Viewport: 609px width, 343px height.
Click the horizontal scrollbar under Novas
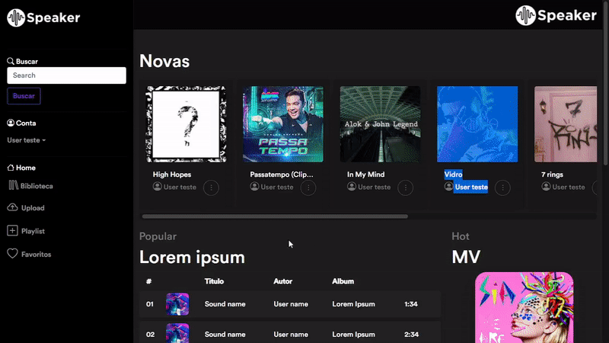coord(274,216)
